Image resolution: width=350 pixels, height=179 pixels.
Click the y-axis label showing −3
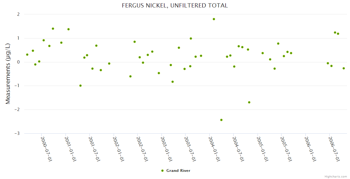[x=18, y=133]
